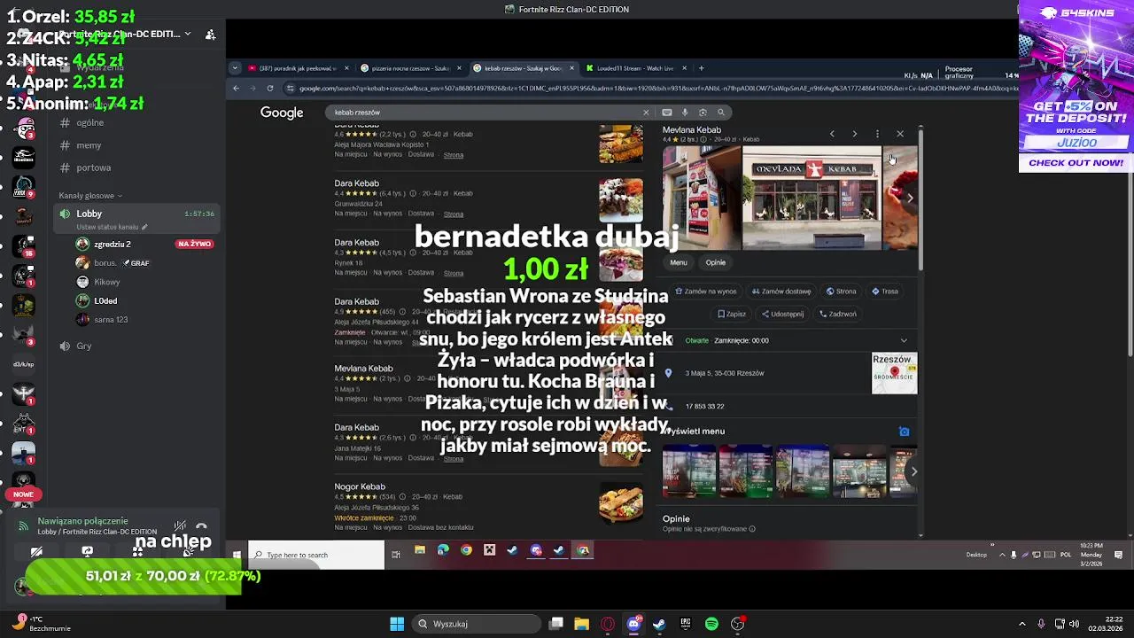1134x638 pixels.
Task: Add a photo via camera icon near menu
Action: (904, 432)
